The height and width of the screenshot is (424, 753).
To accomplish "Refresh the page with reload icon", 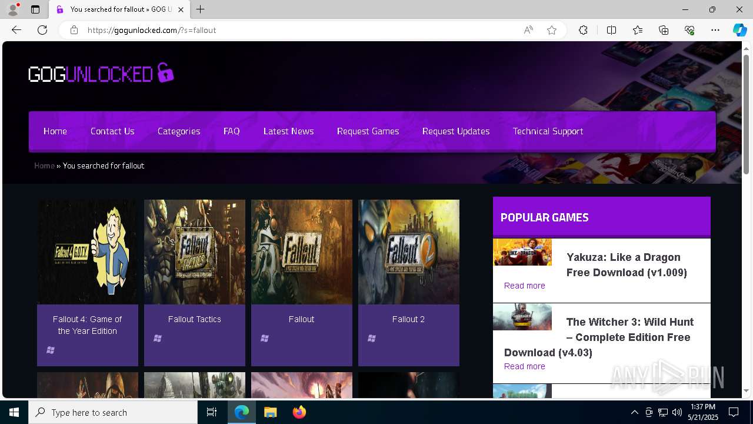I will pyautogui.click(x=42, y=30).
